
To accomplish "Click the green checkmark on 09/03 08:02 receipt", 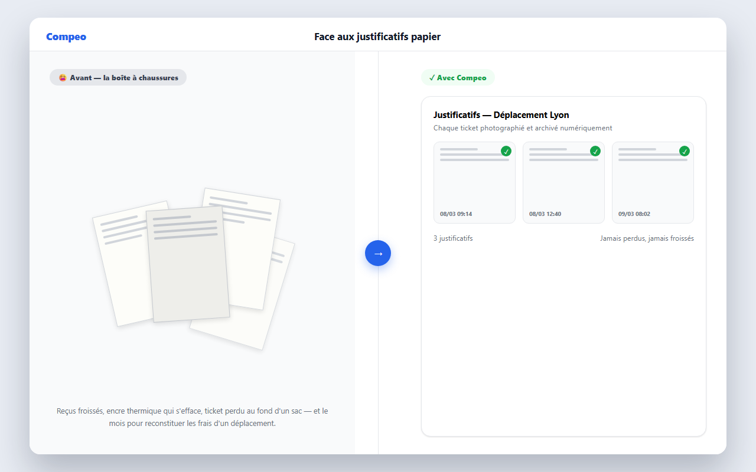I will click(685, 151).
